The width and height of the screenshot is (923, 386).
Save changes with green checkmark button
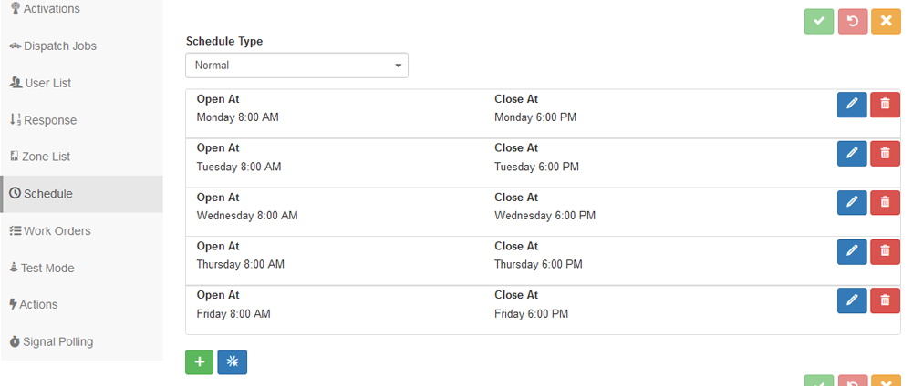pyautogui.click(x=819, y=21)
